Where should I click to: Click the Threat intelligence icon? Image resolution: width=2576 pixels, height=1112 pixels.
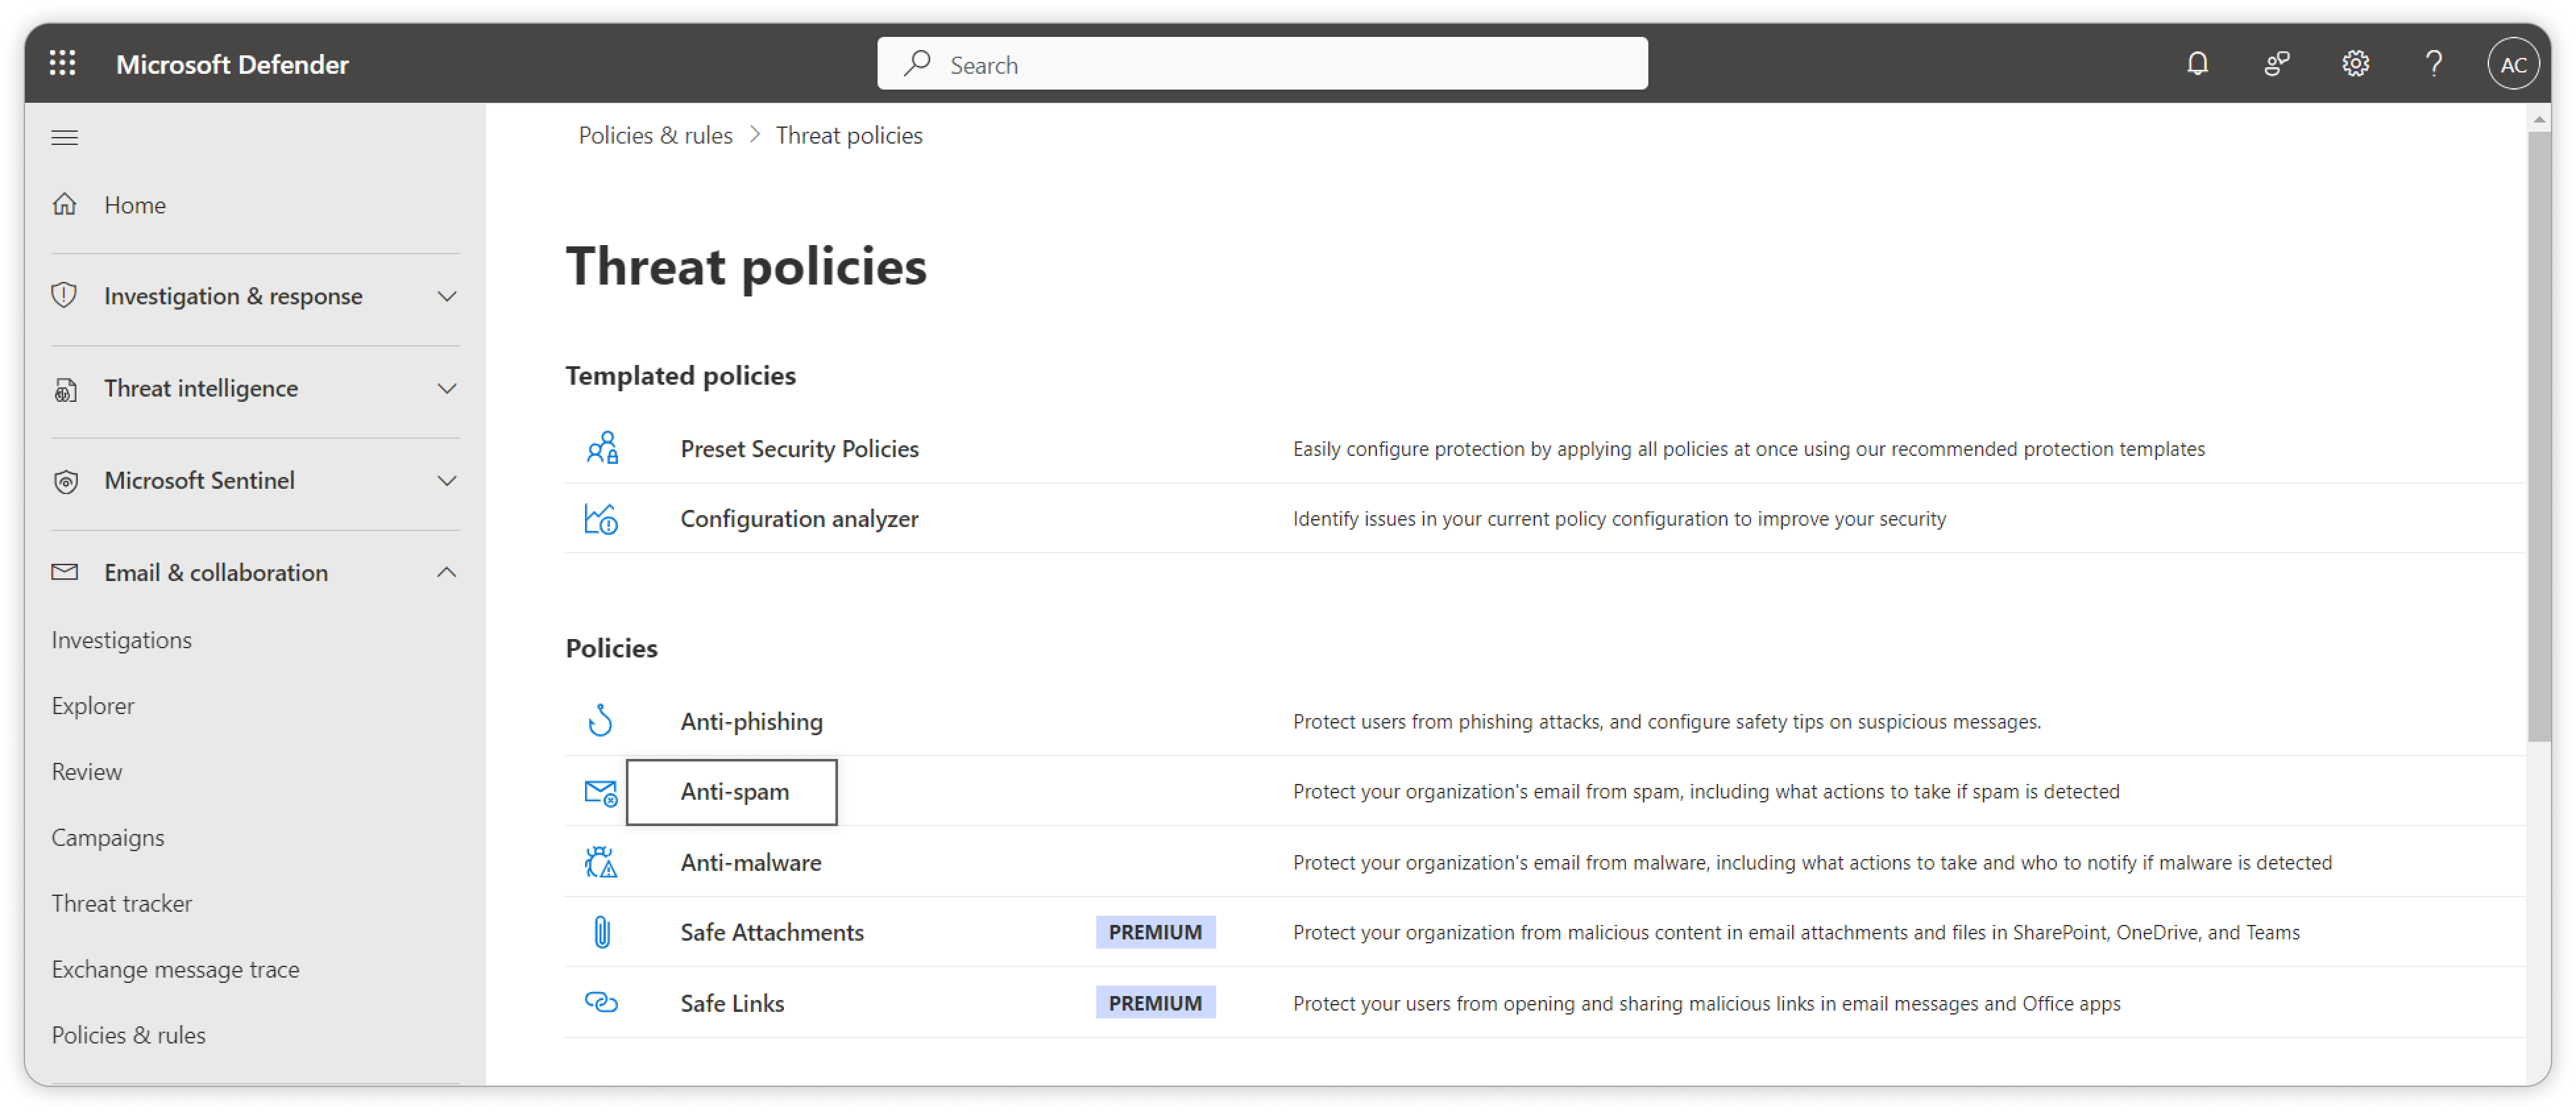65,389
